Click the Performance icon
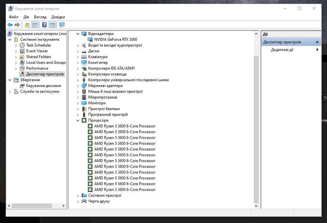 coord(22,68)
